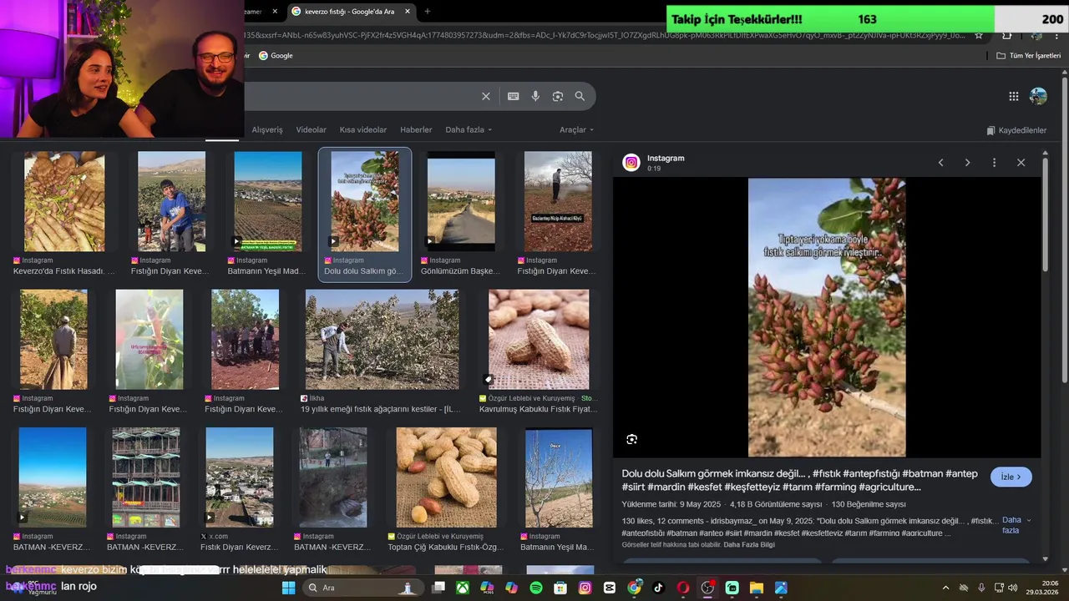Show hidden system tray icons chevron
Viewport: 1069px width, 601px height.
(x=945, y=588)
